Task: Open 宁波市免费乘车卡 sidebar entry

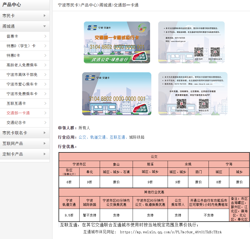Action: [25, 94]
